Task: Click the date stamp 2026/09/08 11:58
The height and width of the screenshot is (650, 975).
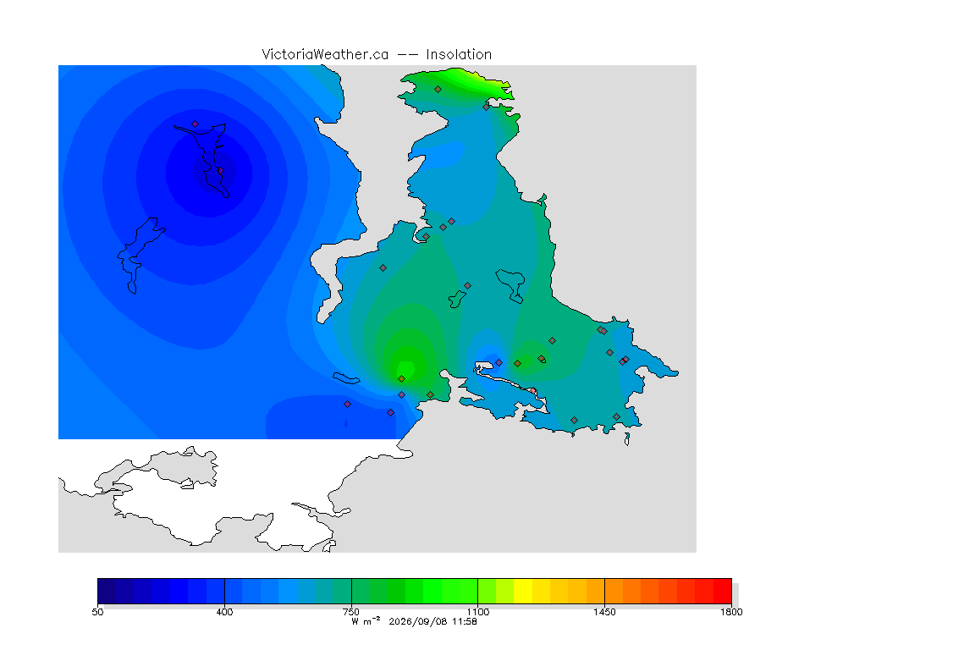Action: (x=432, y=621)
